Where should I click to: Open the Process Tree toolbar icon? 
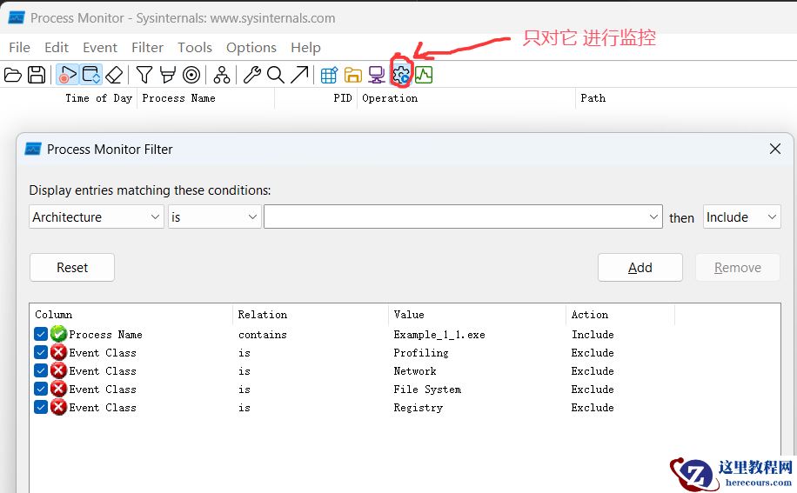tap(222, 76)
